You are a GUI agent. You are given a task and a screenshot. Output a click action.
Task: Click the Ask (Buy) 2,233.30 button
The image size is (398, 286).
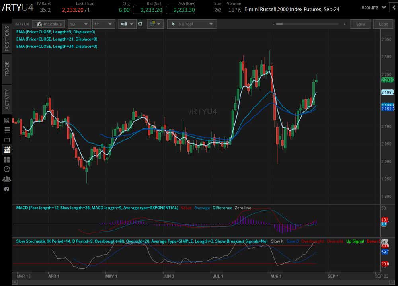point(180,10)
